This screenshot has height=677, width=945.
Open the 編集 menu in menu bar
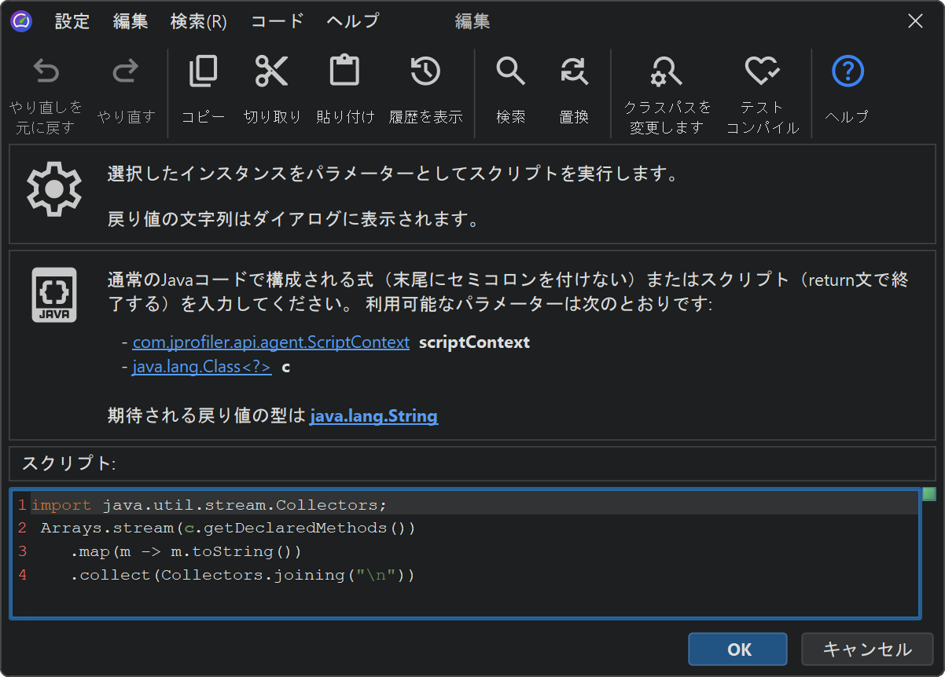tap(131, 21)
